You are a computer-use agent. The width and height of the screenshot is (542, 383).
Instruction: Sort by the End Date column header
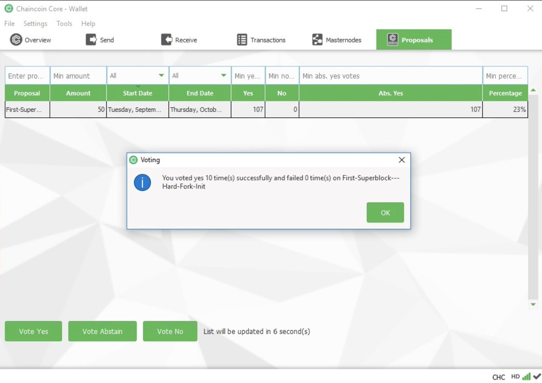pyautogui.click(x=200, y=93)
